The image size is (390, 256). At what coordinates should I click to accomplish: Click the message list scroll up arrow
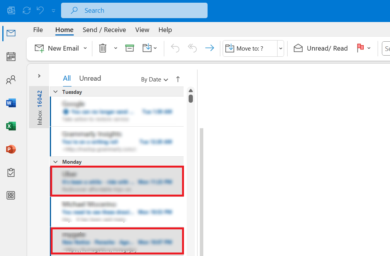point(191,90)
